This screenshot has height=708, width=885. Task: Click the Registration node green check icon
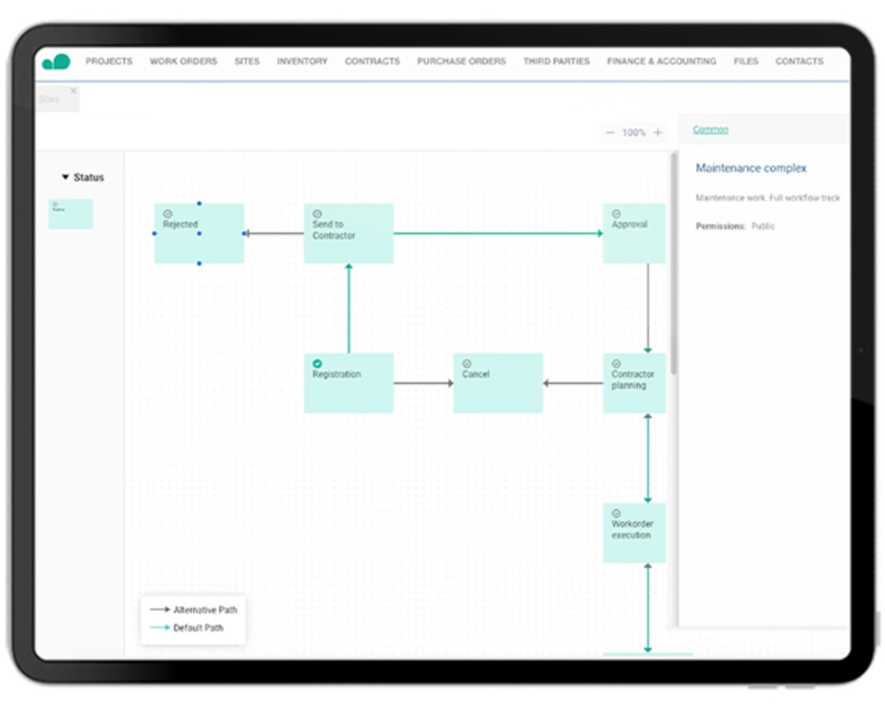click(317, 363)
